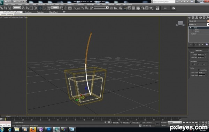209x132 pixels.
Task: Click the Set Keys key icon
Action: (158, 124)
